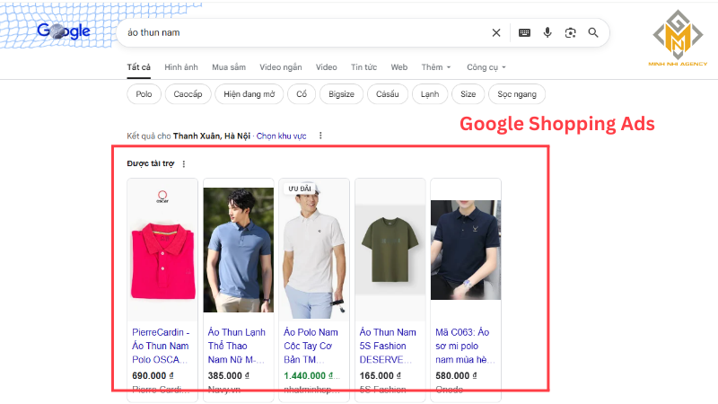Viewport: 718px width, 404px height.
Task: Apply the Cổ filter chip
Action: [x=302, y=94]
